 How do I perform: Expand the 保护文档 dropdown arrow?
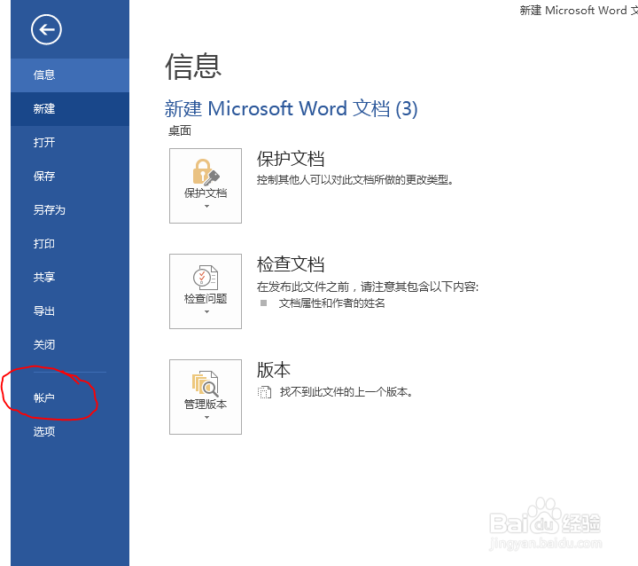coord(206,206)
